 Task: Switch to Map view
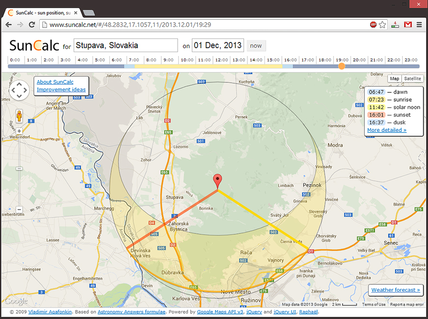click(x=395, y=79)
